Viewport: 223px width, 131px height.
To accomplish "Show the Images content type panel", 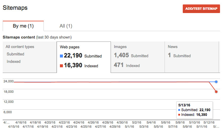I will (x=137, y=57).
